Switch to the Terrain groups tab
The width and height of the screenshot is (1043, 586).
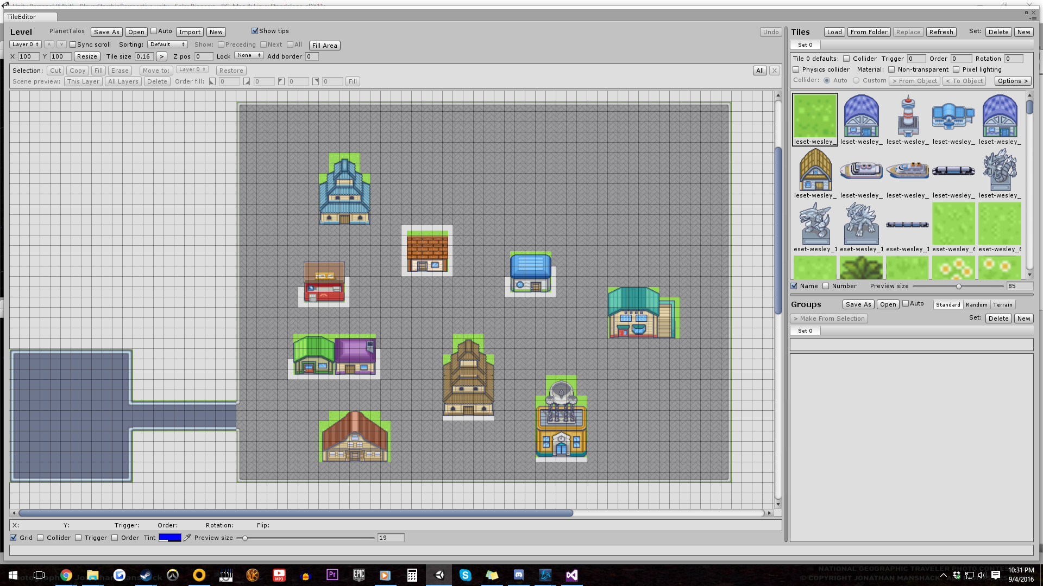1002,304
